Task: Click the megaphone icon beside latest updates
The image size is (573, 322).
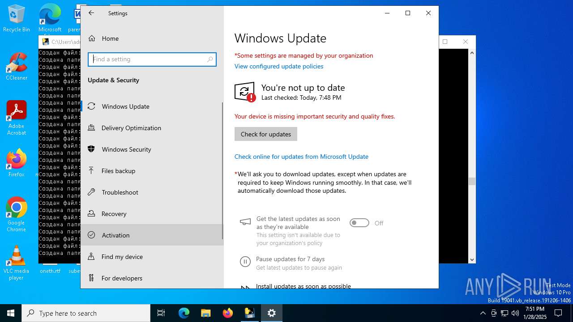Action: pos(245,222)
